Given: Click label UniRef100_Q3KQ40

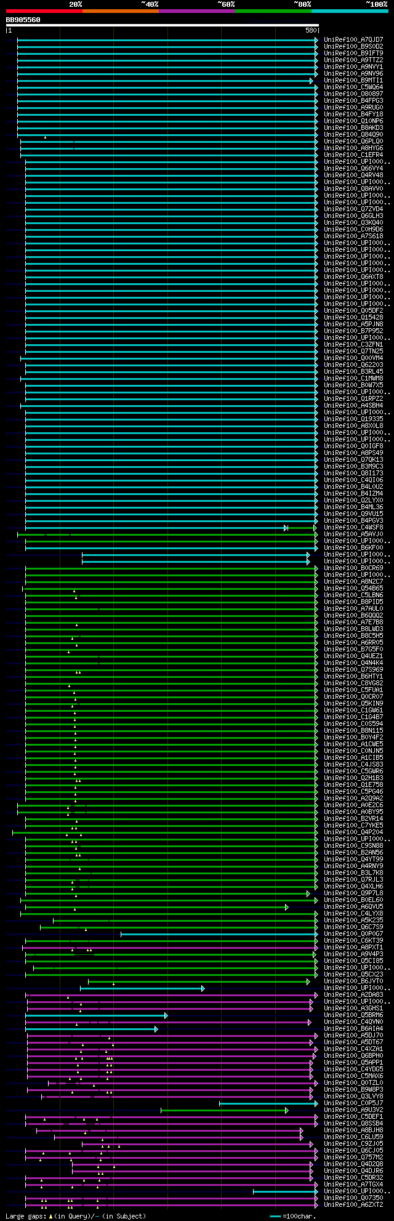Looking at the screenshot, I should point(353,223).
